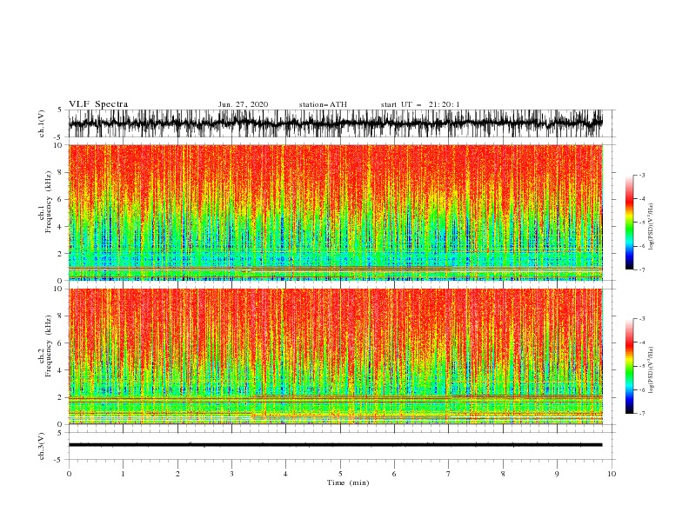This screenshot has width=689, height=532.
Task: Click time axis tick label 4
Action: [286, 474]
